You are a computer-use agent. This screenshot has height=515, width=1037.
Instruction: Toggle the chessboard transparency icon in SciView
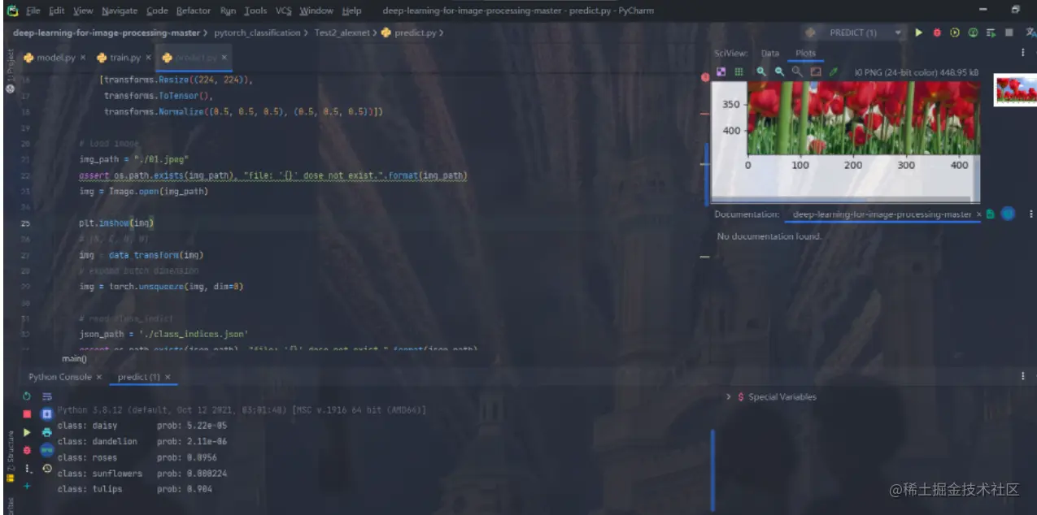click(721, 72)
